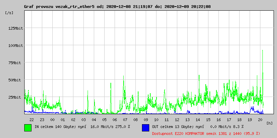Click the green IN legend color swatch

coord(28,127)
